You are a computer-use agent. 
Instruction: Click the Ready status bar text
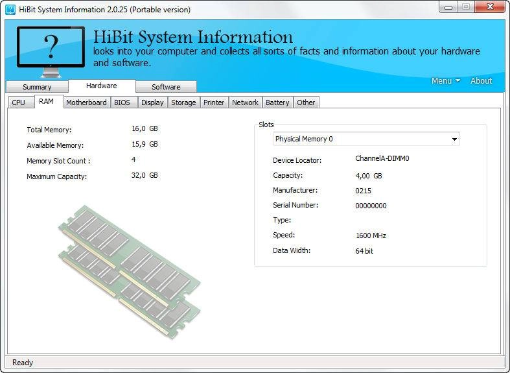23,362
